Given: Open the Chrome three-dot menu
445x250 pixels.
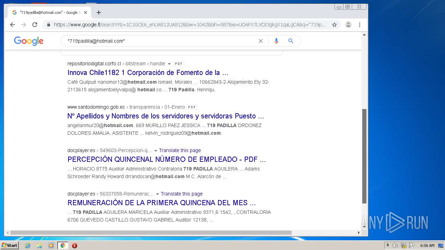Looking at the screenshot, I should coord(359,25).
